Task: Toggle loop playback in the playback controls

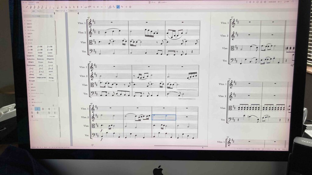Action: pos(257,2)
